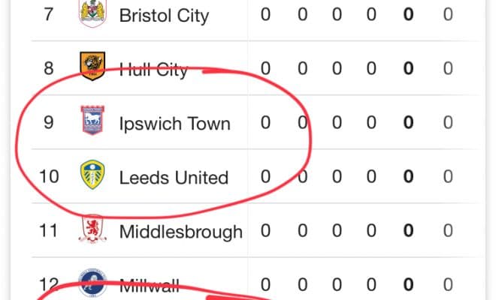Select the Leeds United crest icon
This screenshot has width=496, height=300.
tap(92, 175)
